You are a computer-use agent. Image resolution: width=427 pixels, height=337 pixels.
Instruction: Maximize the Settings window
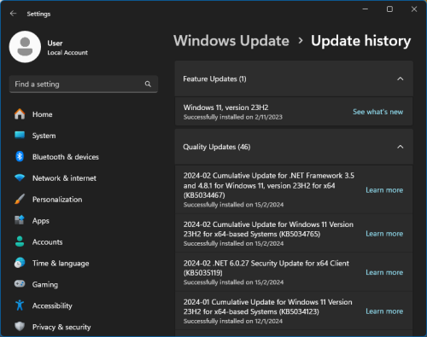pyautogui.click(x=389, y=9)
